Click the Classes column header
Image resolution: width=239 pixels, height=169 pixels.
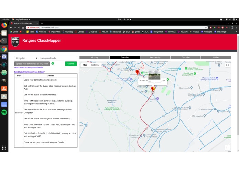(50, 76)
